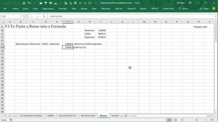Select the ShiftF8 sheet tab

pos(50,116)
